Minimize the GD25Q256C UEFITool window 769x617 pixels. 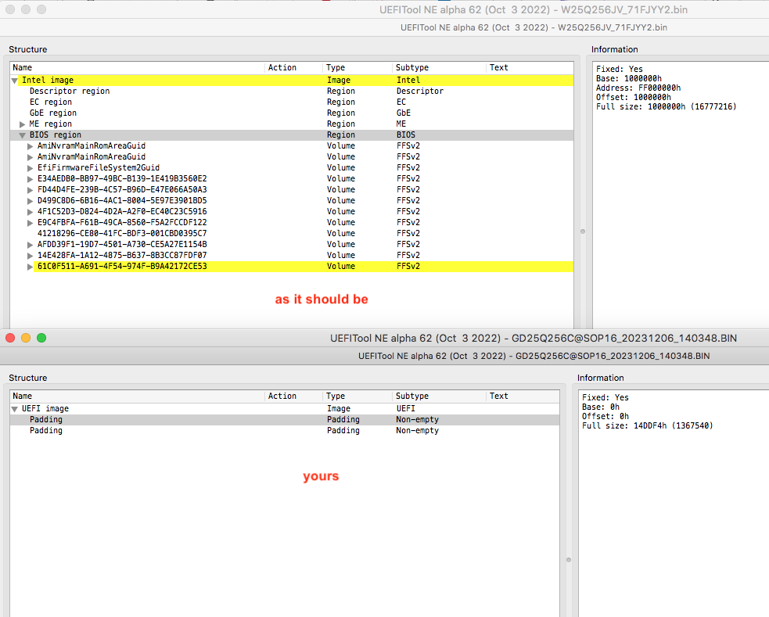point(26,338)
